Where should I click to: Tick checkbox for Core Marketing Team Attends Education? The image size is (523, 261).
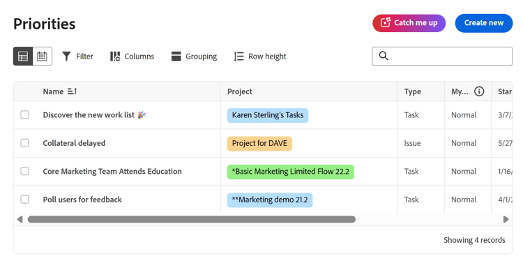pyautogui.click(x=24, y=171)
